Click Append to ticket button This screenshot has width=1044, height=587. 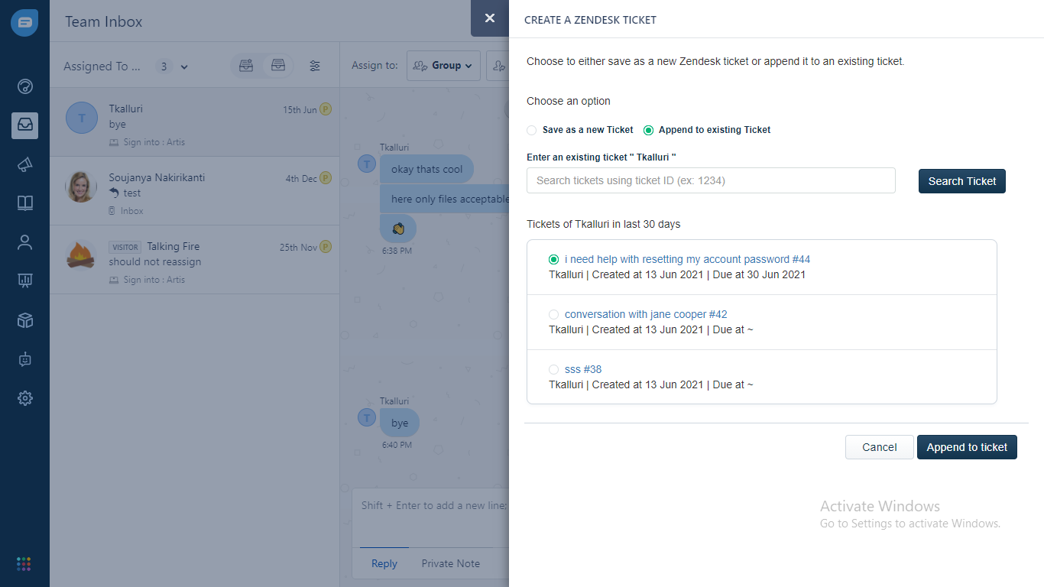[967, 447]
